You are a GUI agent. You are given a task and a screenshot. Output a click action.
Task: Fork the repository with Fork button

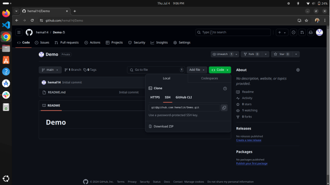[252, 54]
